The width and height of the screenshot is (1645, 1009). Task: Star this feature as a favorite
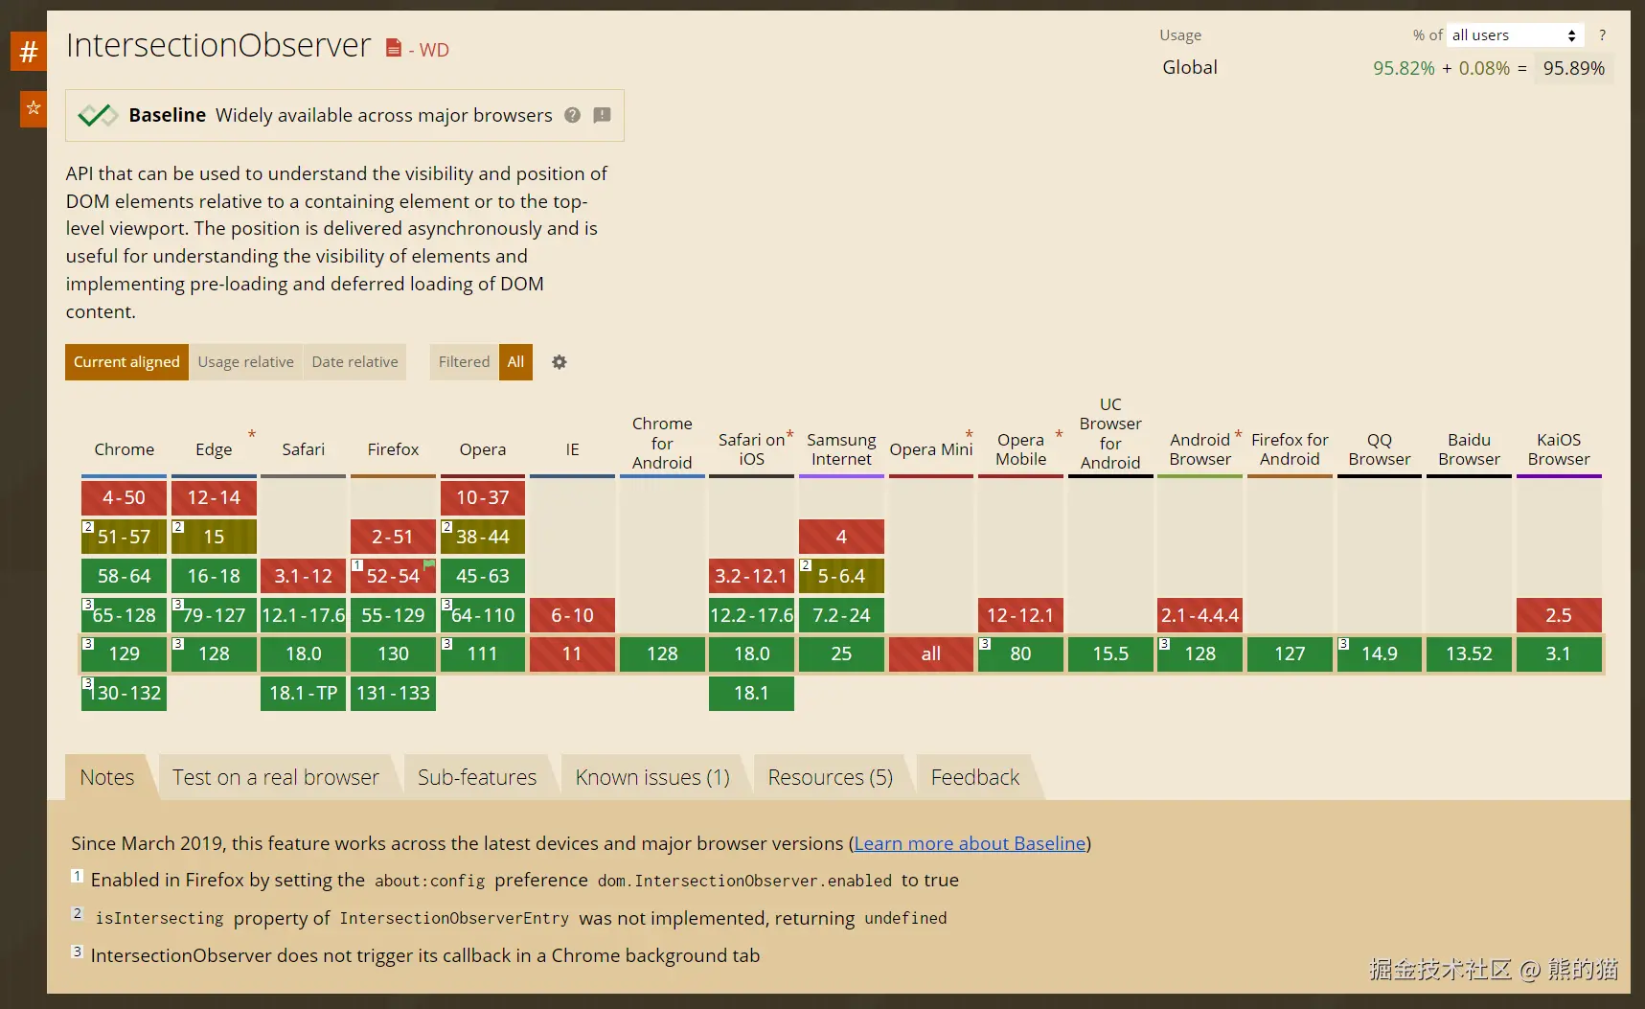(34, 108)
